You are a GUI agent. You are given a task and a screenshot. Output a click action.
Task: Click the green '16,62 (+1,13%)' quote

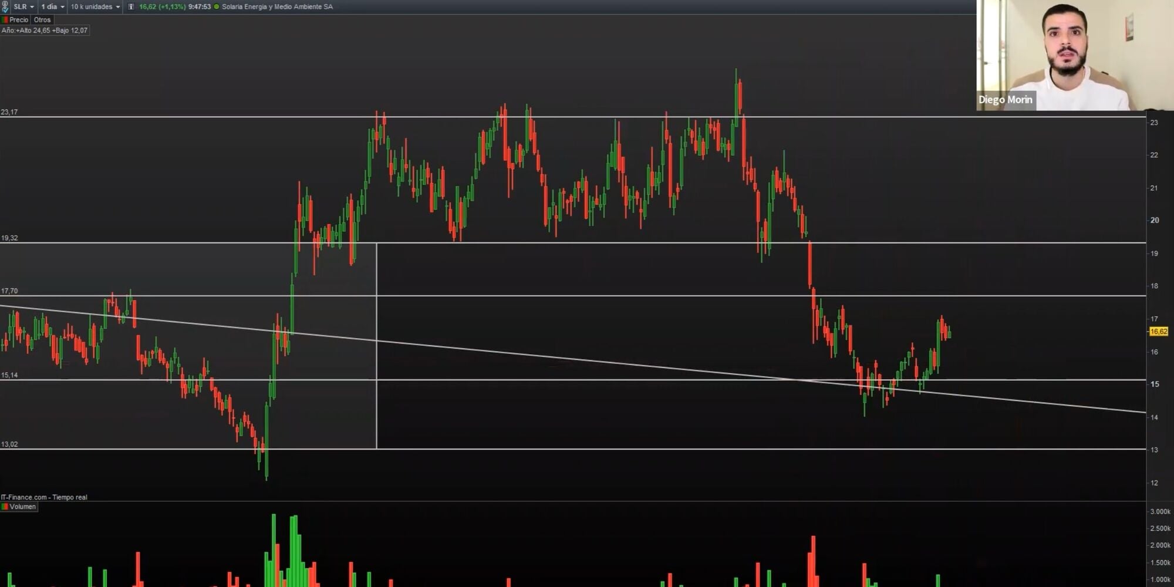click(x=162, y=7)
